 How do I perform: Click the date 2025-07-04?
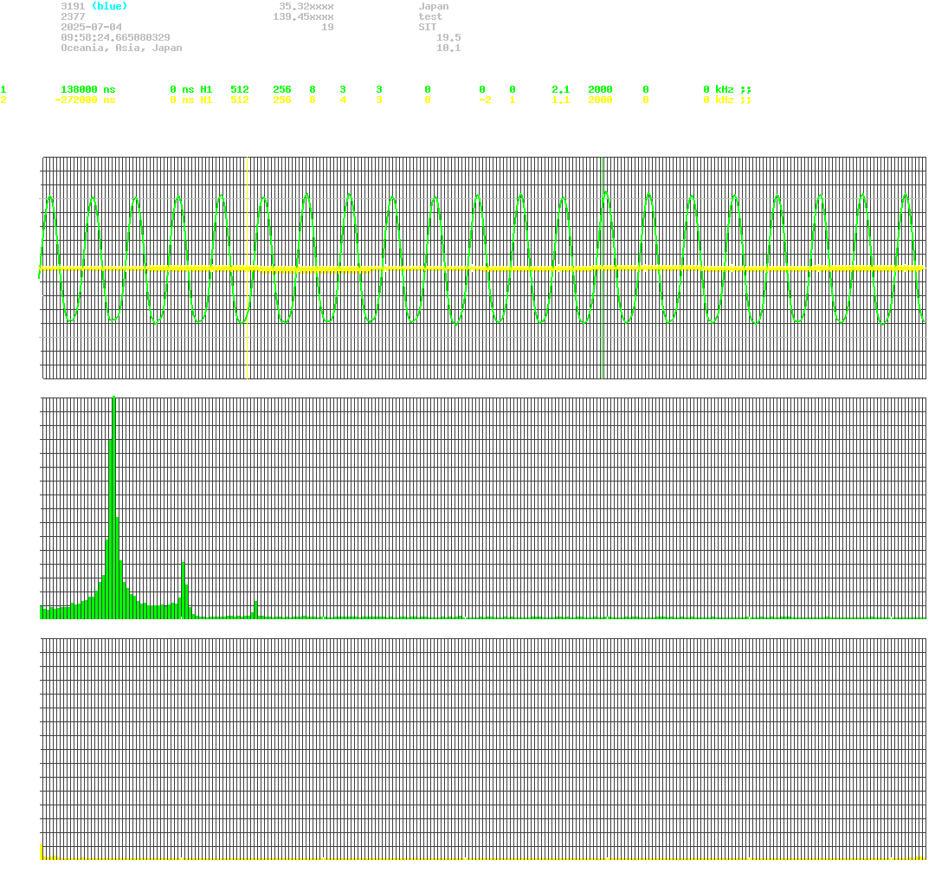click(x=91, y=27)
